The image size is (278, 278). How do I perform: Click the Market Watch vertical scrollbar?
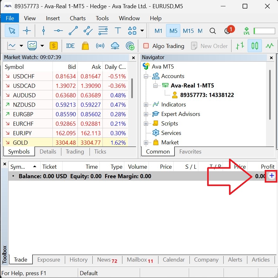[x=132, y=88]
